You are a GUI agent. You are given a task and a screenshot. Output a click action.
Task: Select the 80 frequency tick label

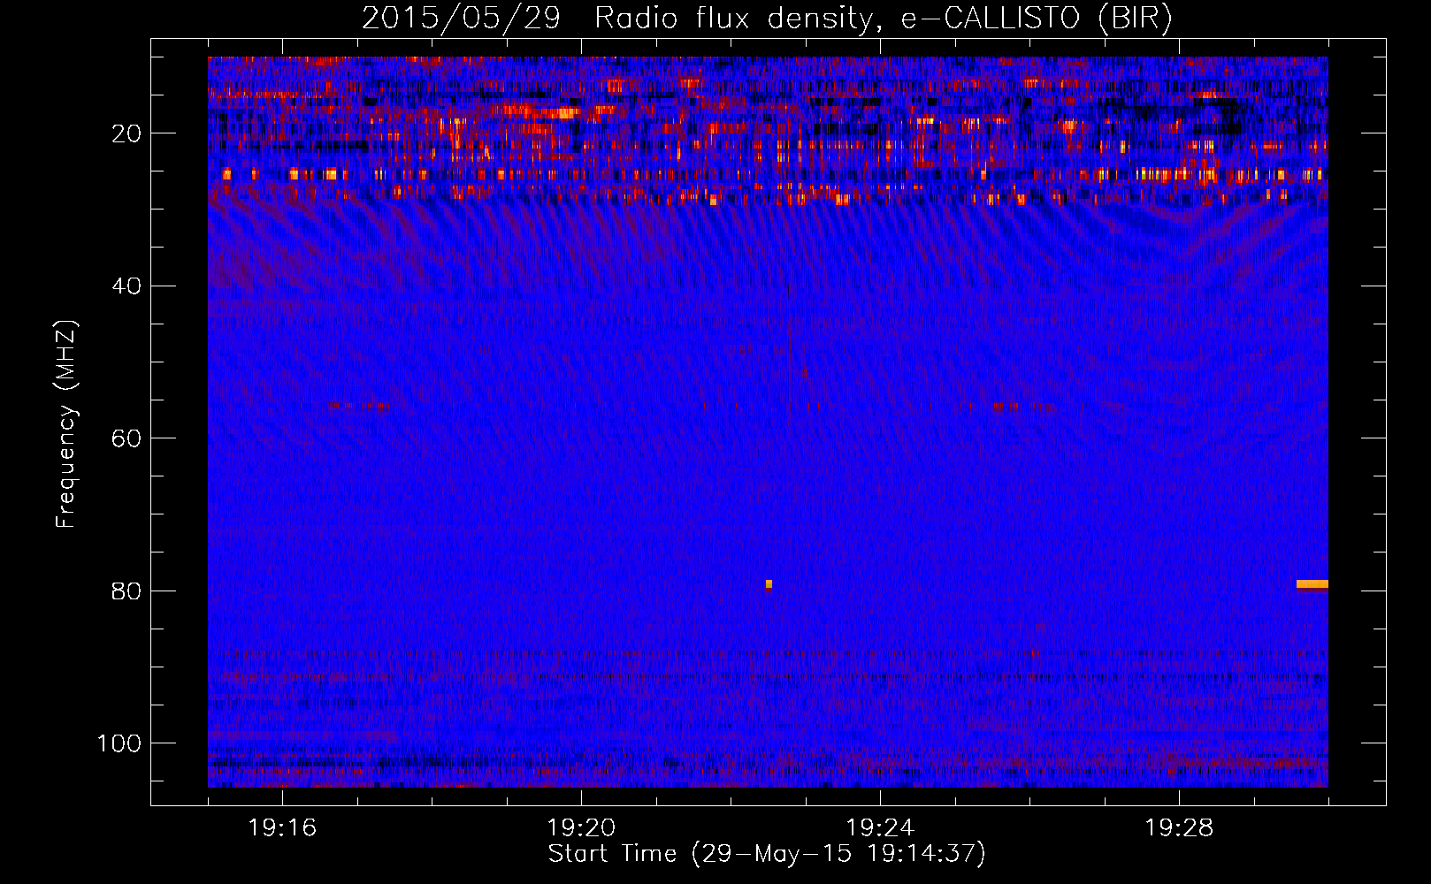pos(126,591)
